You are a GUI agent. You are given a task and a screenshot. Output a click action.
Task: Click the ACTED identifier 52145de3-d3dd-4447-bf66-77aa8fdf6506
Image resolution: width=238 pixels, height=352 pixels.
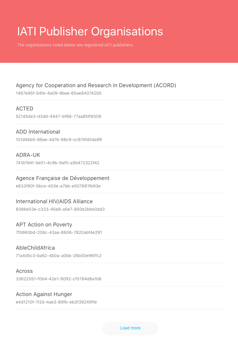coord(59,116)
